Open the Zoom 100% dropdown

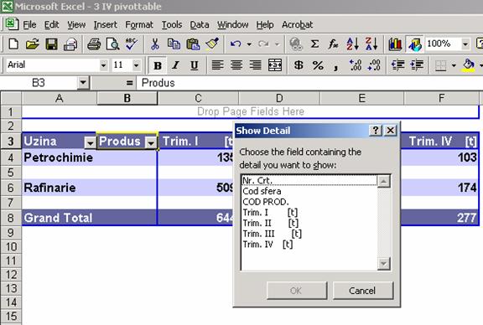pyautogui.click(x=465, y=44)
